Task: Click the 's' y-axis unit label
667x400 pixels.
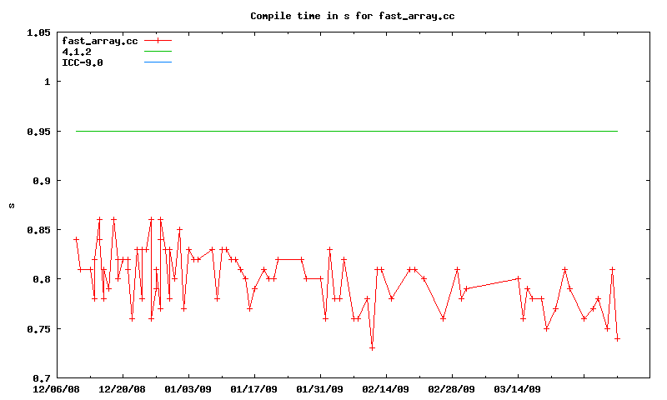Action: 12,205
